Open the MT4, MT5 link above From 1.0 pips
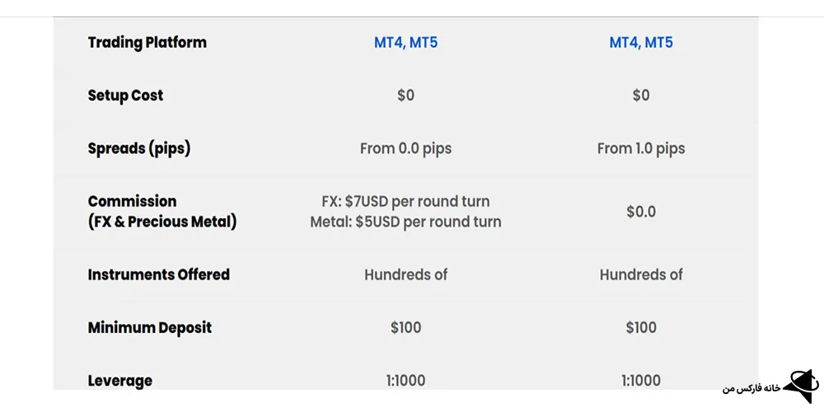Image resolution: width=824 pixels, height=412 pixels. coord(641,42)
